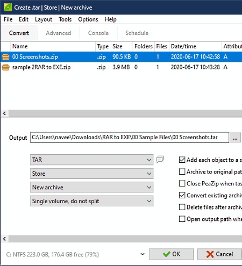Click size value 90.5 KB
The height and width of the screenshot is (266, 242).
point(122,57)
